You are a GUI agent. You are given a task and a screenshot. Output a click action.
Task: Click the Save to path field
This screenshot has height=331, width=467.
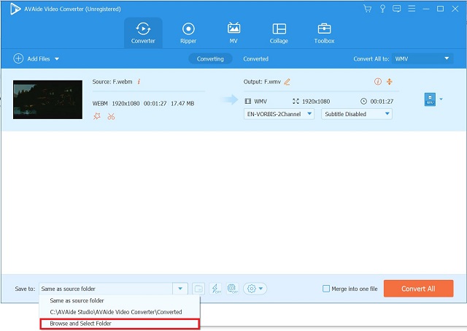tap(106, 289)
